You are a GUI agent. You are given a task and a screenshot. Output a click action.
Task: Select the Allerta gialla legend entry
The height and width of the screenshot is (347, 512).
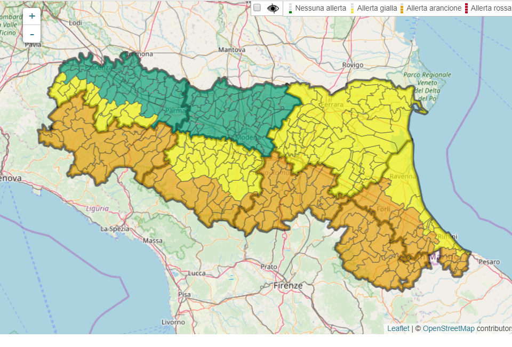(377, 8)
